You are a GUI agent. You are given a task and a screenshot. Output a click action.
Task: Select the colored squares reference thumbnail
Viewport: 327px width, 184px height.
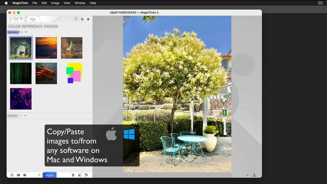pos(74,73)
